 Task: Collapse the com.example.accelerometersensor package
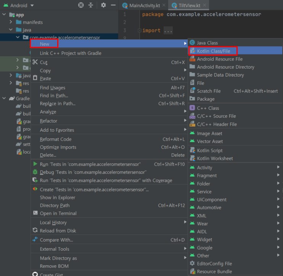tap(18, 37)
